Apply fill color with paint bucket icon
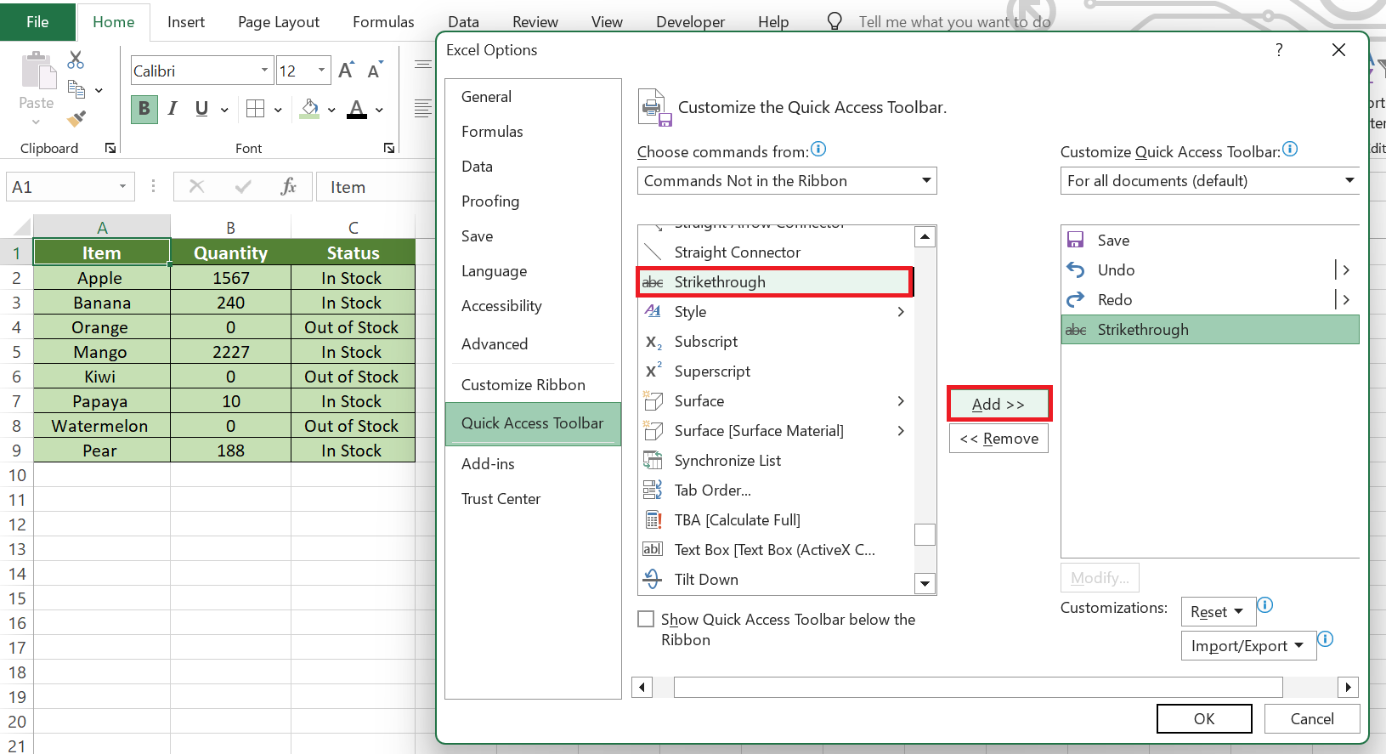 pos(309,109)
